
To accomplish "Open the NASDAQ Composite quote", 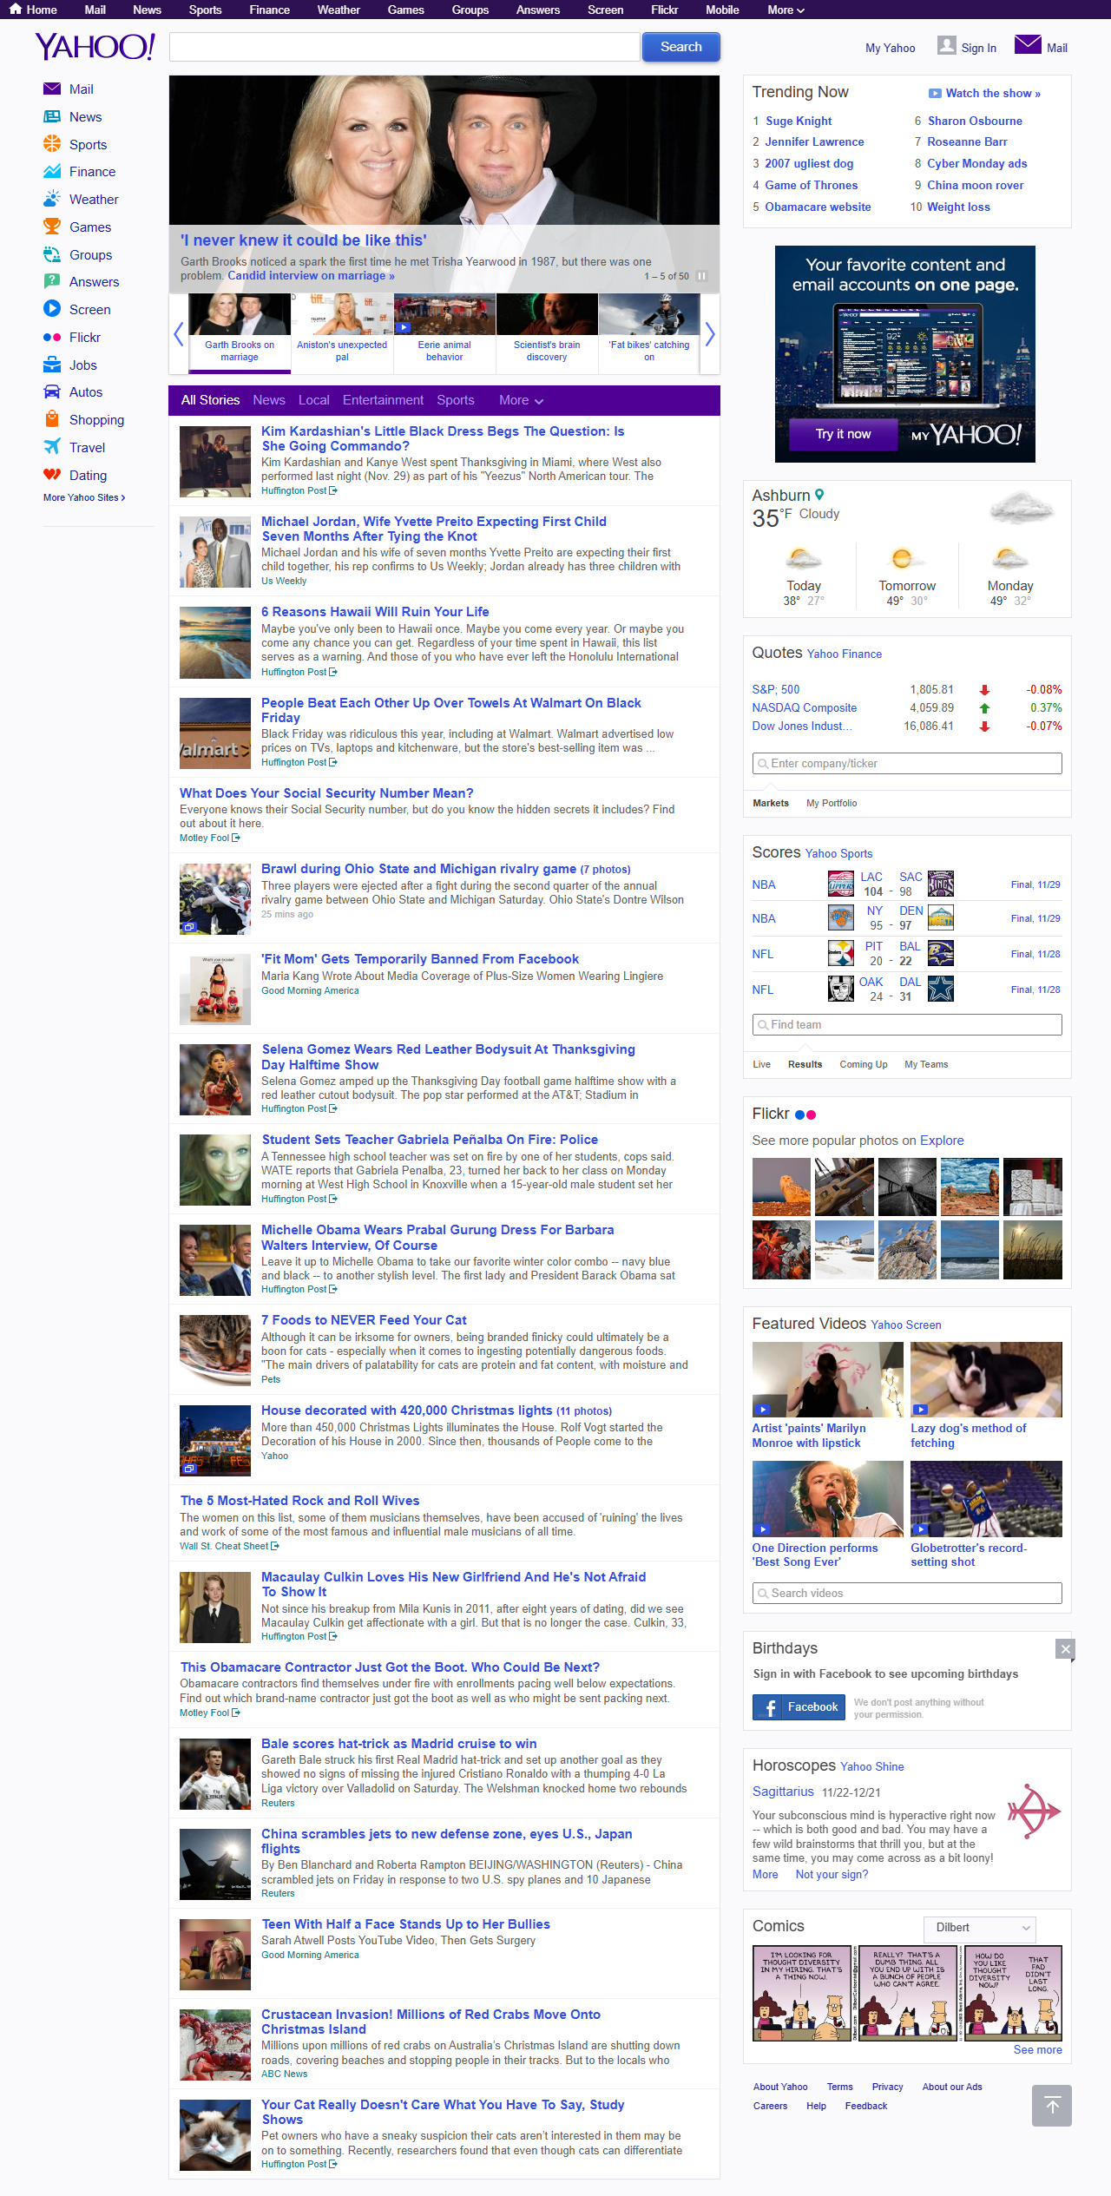I will pos(804,707).
